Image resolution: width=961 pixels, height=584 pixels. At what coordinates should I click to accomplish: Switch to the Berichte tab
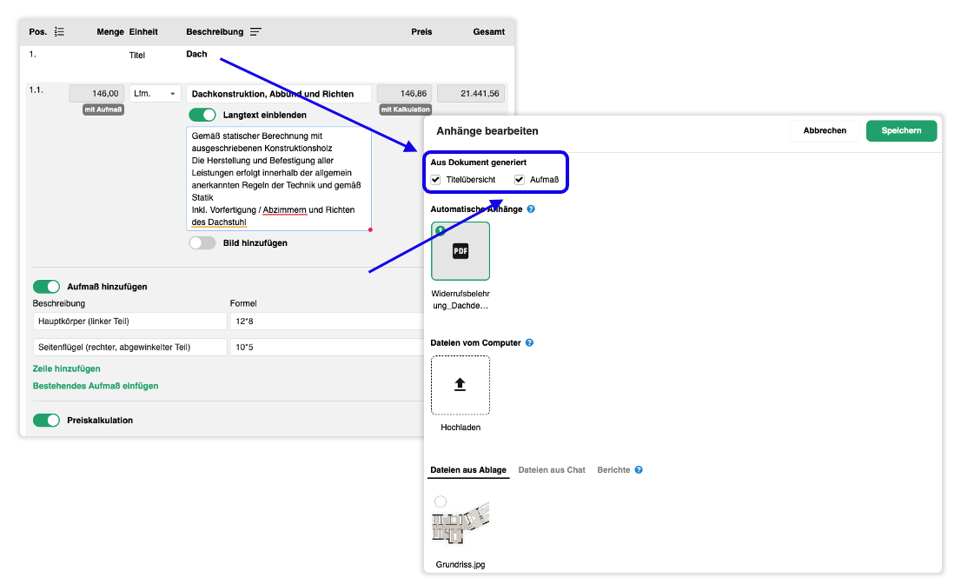(613, 470)
